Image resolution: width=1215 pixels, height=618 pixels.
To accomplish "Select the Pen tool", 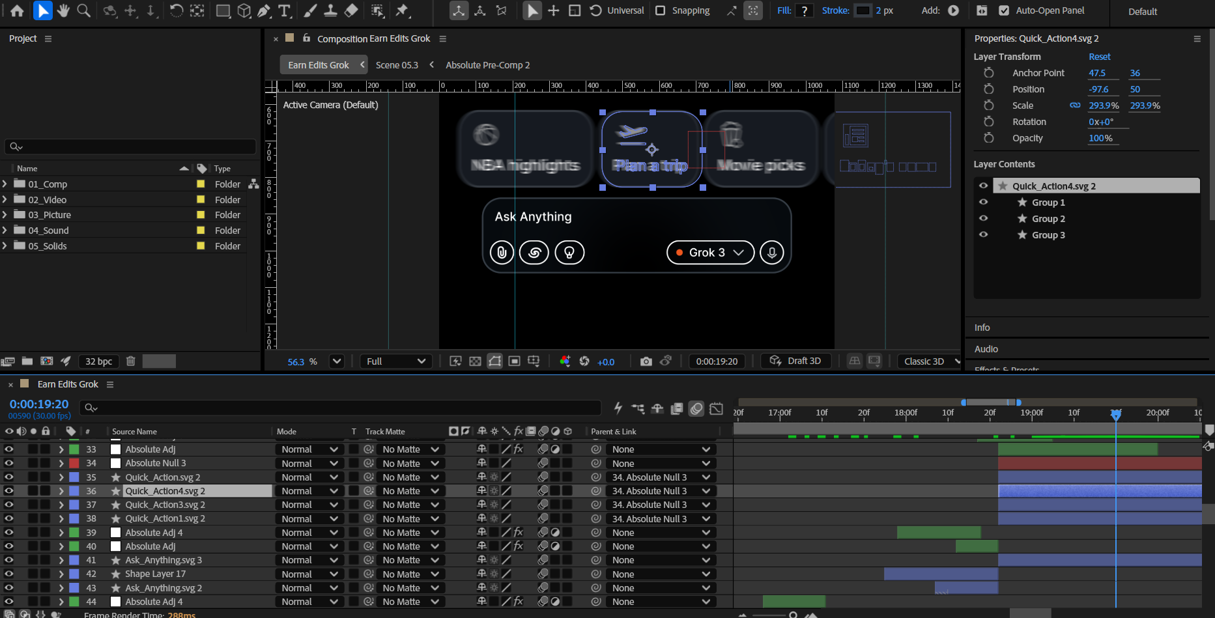I will (x=264, y=10).
